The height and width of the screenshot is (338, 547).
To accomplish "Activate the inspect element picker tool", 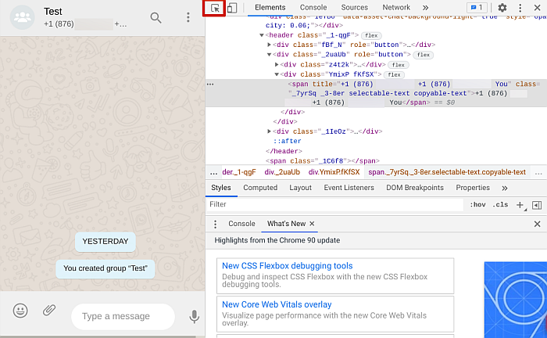I will (x=215, y=8).
